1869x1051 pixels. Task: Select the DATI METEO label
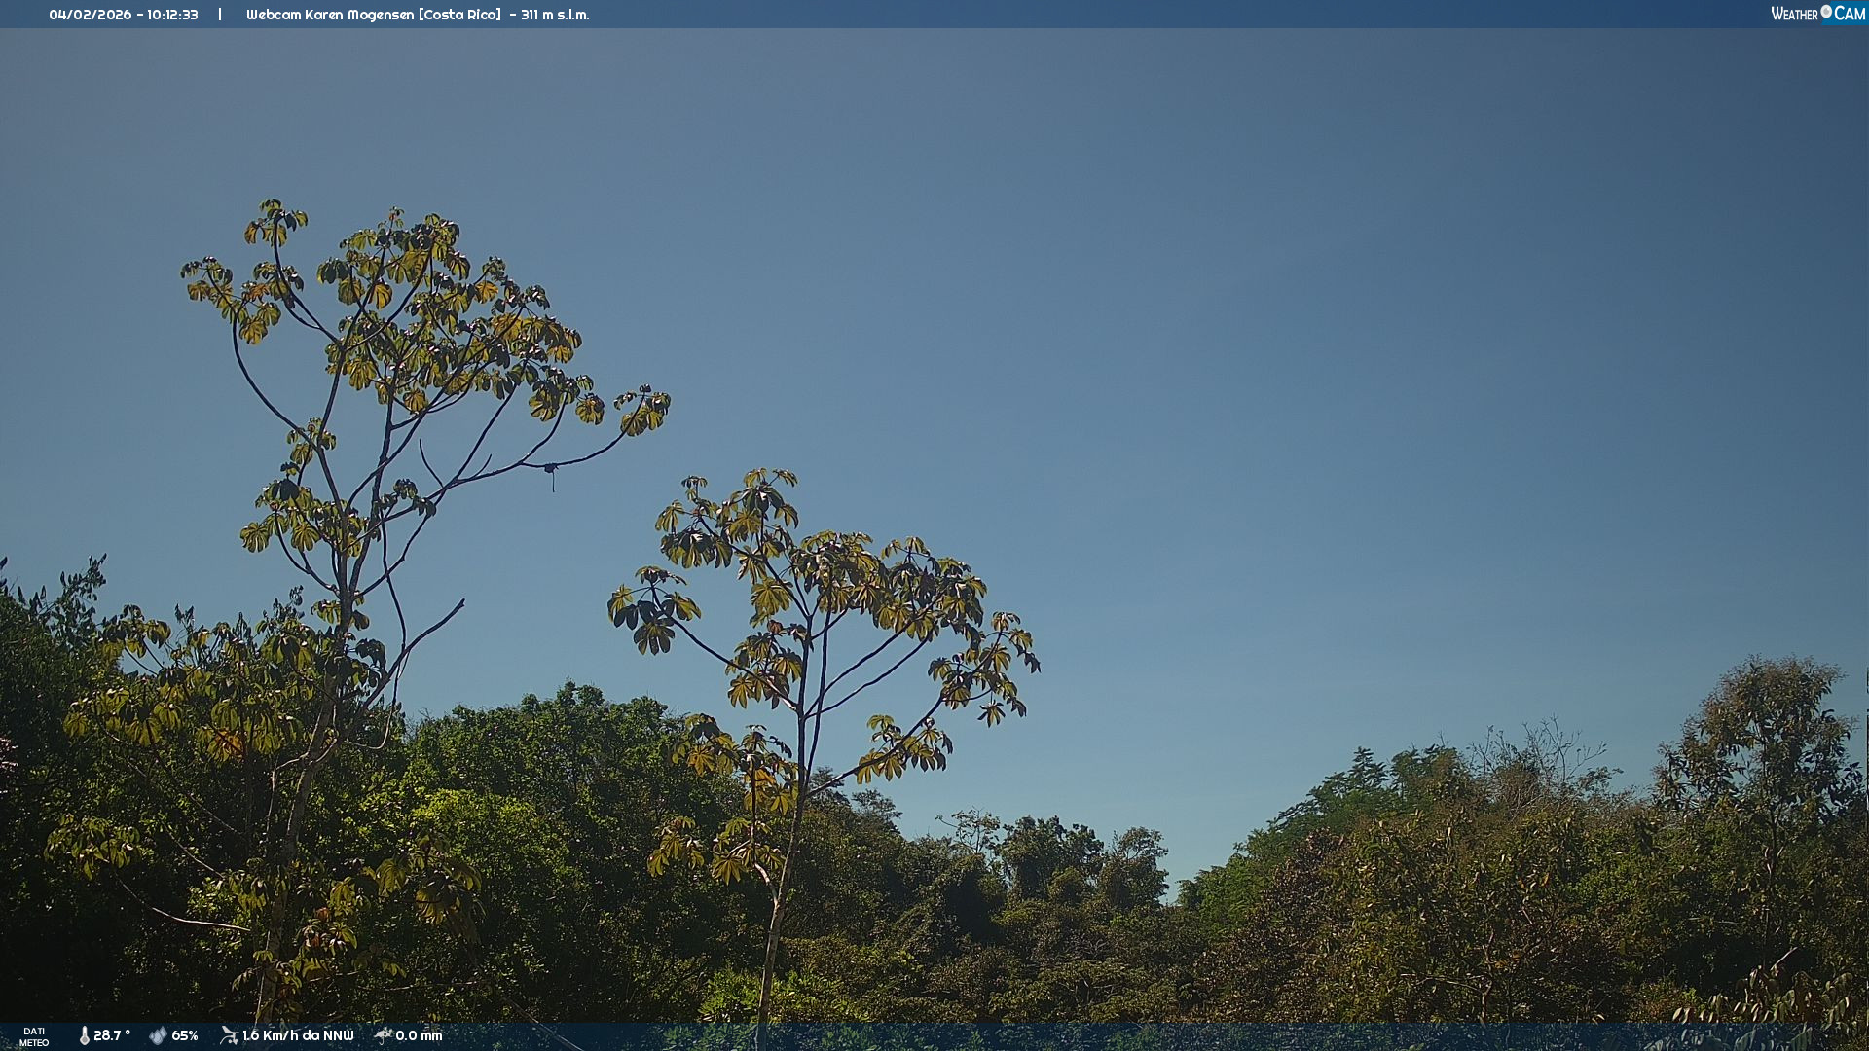34,1036
